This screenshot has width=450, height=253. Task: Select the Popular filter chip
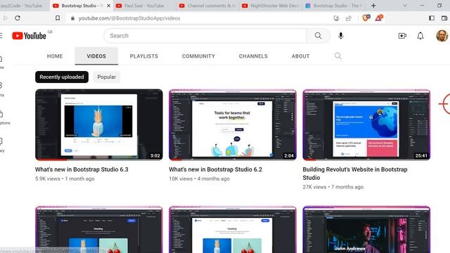106,77
